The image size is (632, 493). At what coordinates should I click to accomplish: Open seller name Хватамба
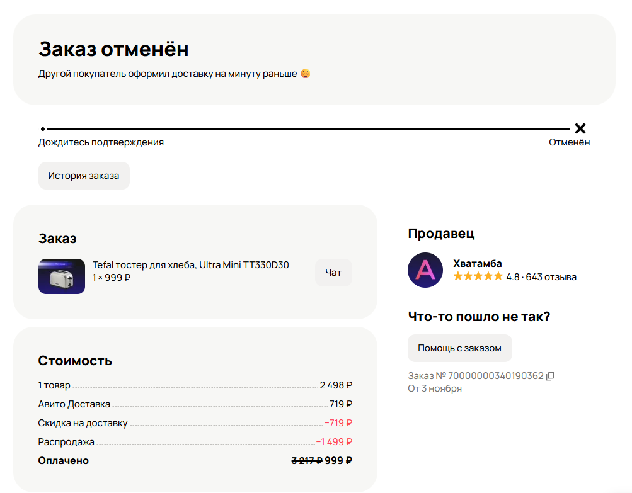478,263
